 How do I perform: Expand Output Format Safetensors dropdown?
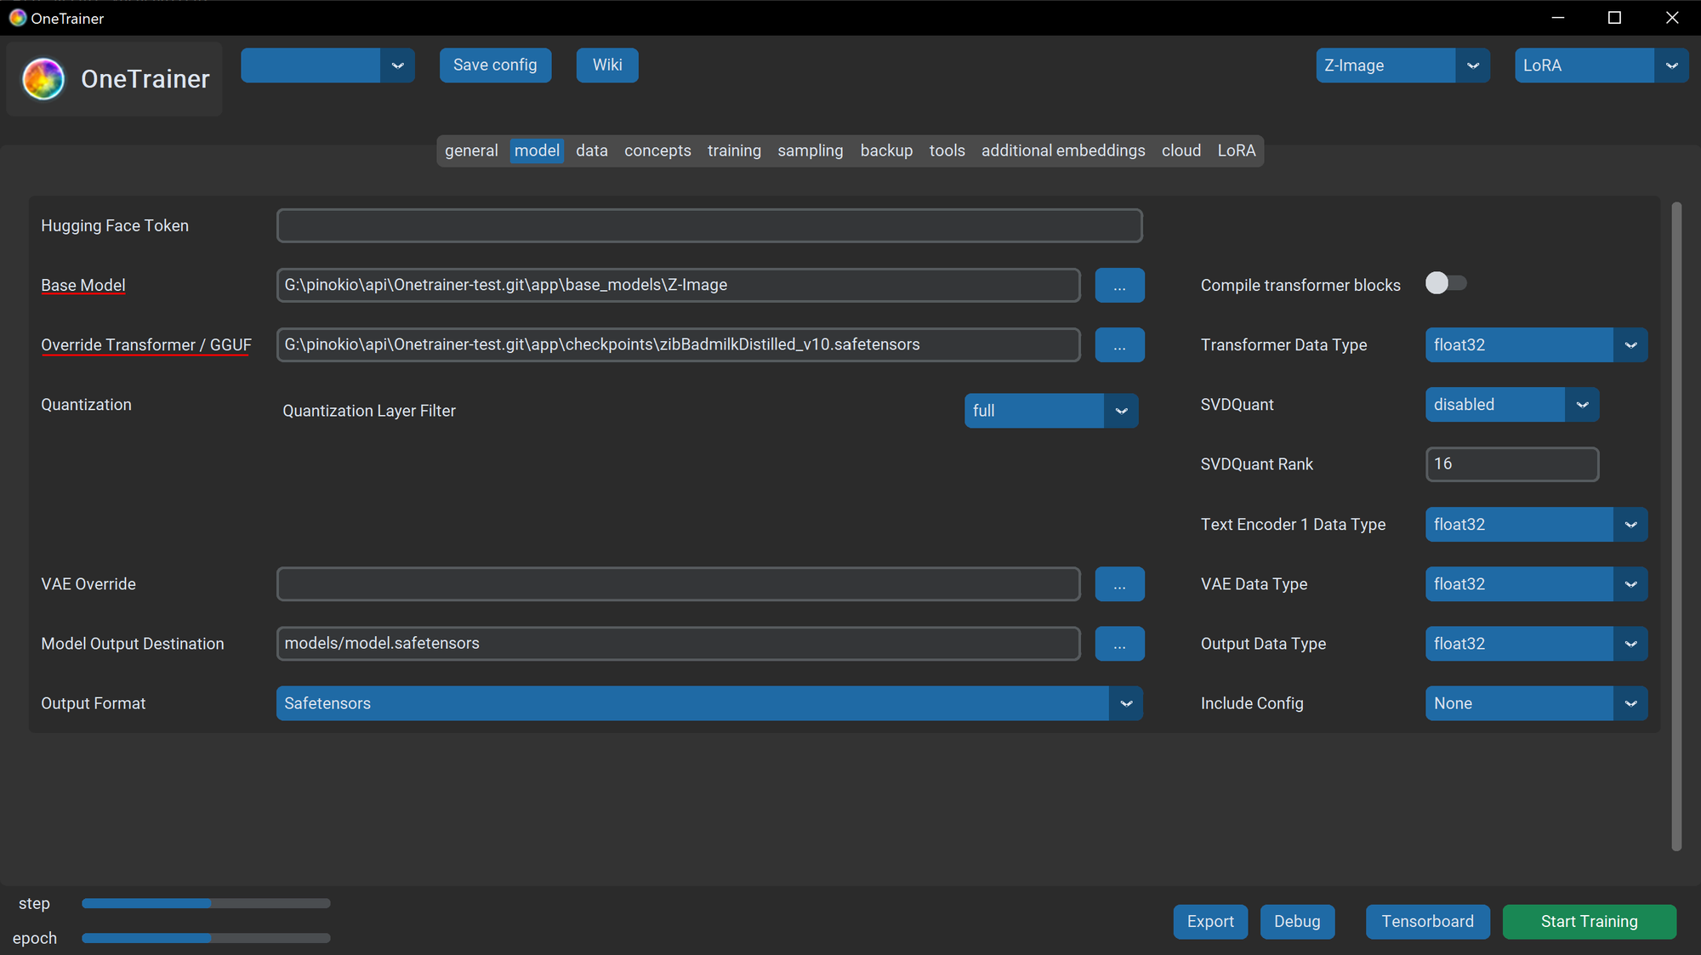[x=1126, y=703]
